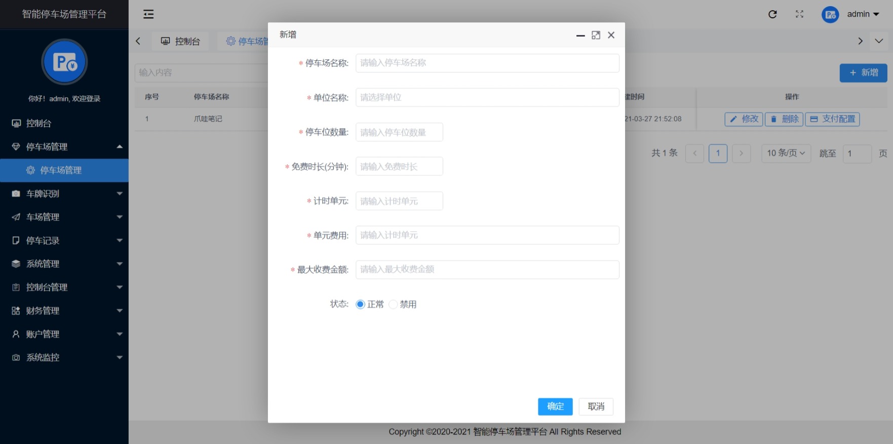Expand the 财务管理 sidebar menu
This screenshot has width=893, height=444.
(120, 311)
